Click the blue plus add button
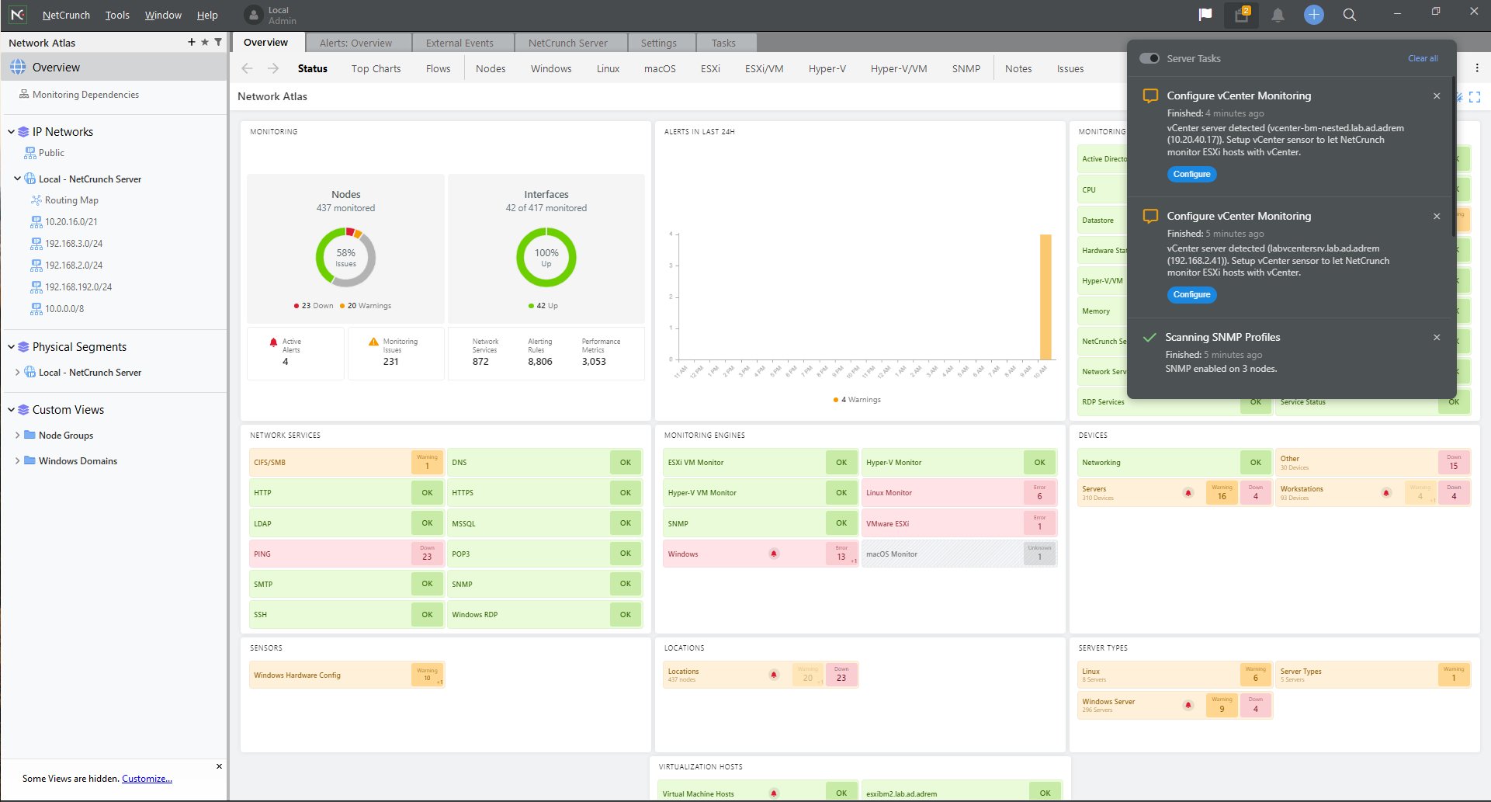 click(1313, 15)
